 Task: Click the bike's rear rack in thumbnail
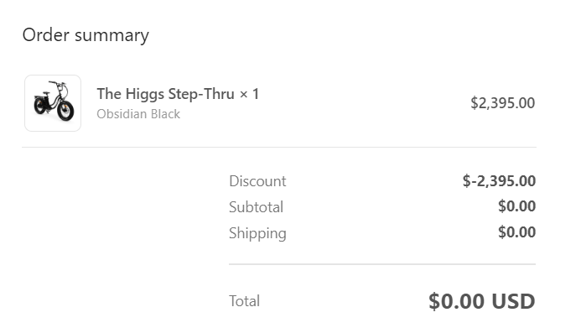click(41, 96)
